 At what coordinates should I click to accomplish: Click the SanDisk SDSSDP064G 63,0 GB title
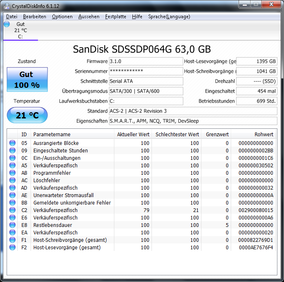[142, 49]
